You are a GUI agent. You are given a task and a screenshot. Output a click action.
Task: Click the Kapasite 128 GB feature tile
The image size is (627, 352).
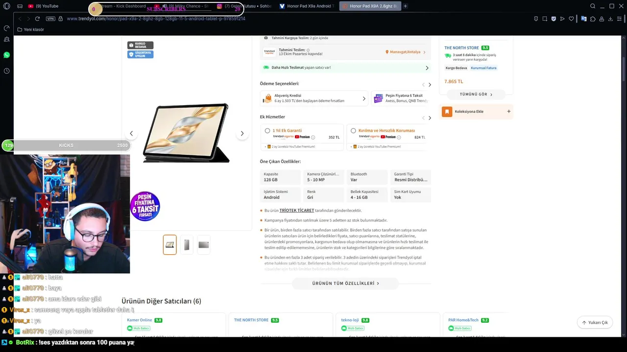point(280,177)
